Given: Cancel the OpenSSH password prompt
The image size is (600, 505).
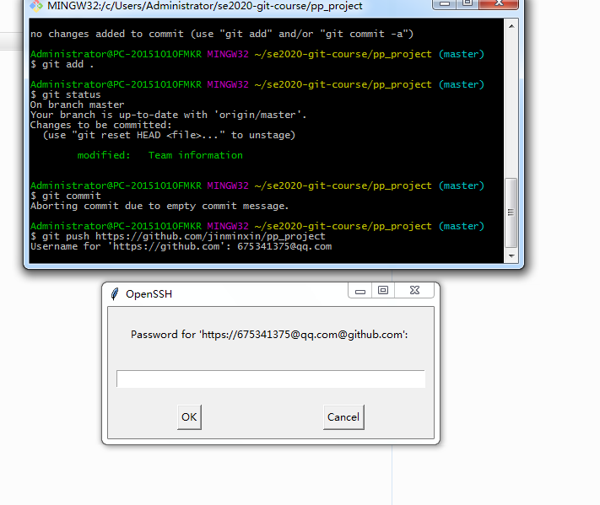Looking at the screenshot, I should click(343, 417).
